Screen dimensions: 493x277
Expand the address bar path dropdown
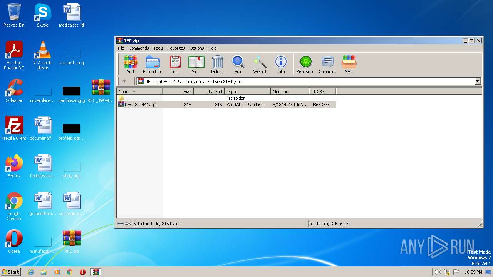coord(478,81)
